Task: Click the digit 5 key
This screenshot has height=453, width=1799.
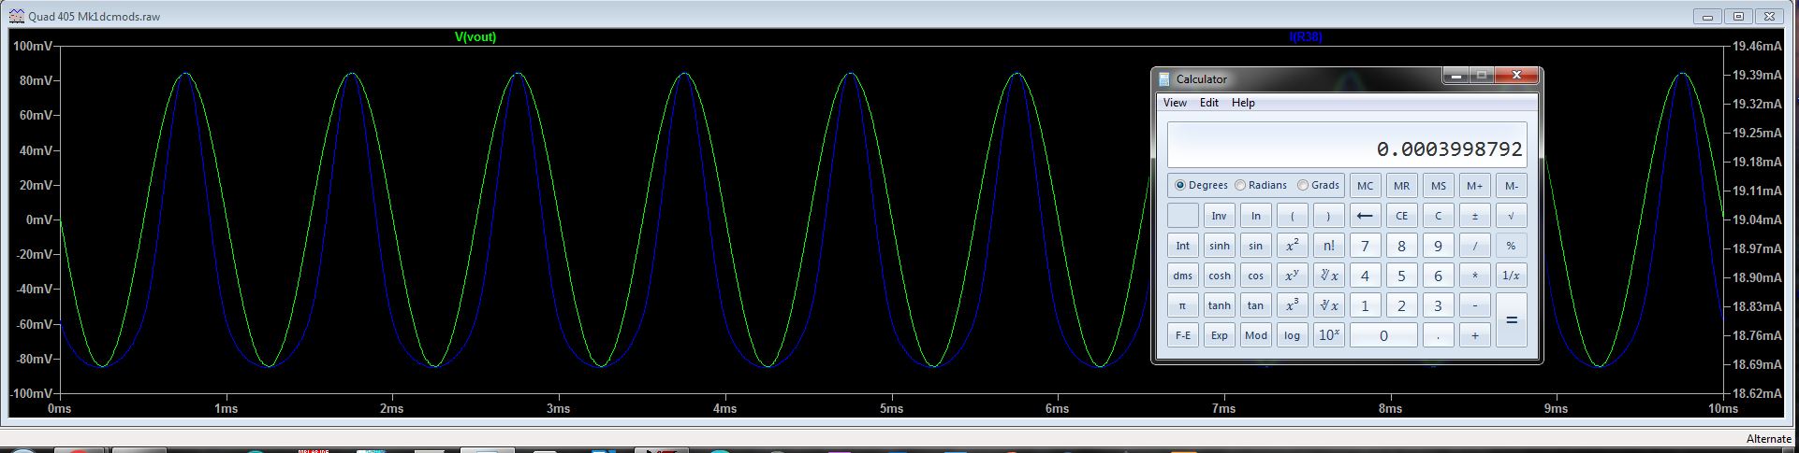Action: click(x=1401, y=276)
